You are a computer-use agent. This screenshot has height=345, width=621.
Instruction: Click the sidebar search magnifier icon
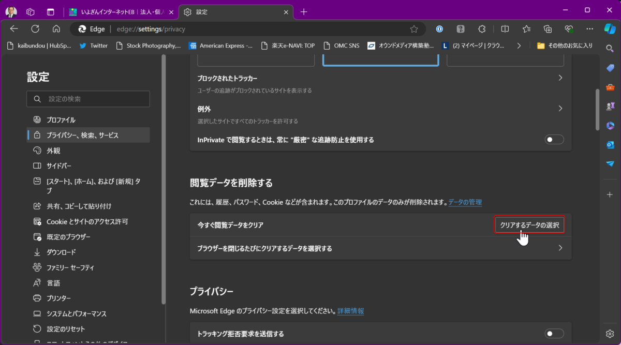[x=610, y=48]
